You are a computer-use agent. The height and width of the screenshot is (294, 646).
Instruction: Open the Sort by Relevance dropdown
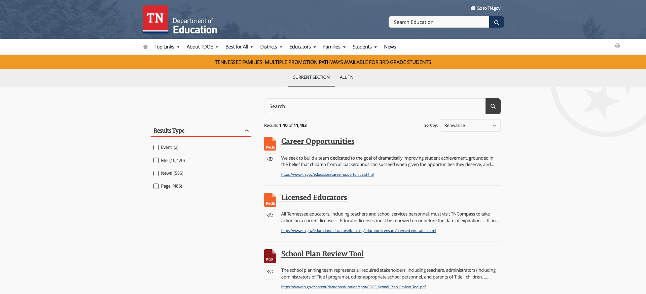470,126
